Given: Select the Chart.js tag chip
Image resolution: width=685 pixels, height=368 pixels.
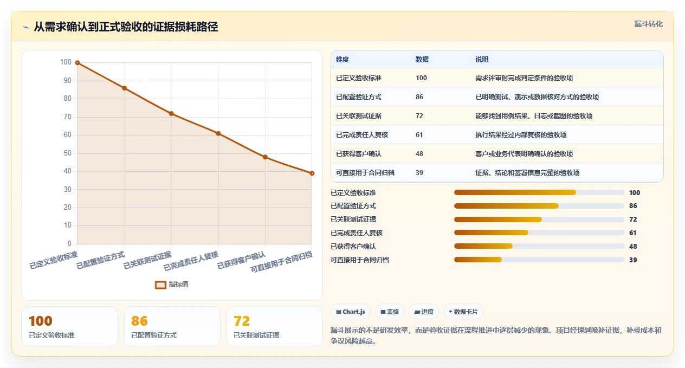Looking at the screenshot, I should 351,312.
